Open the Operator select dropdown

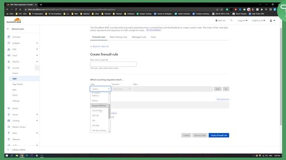point(122,89)
